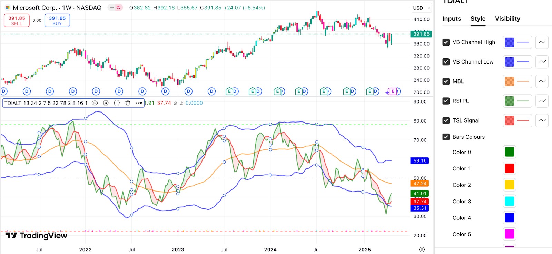
Task: Change Color 5 magenta swatch
Action: (x=509, y=234)
